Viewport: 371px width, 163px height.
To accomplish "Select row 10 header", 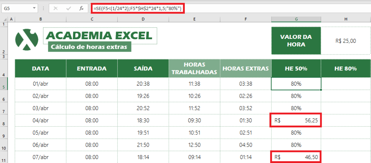I will point(4,145).
